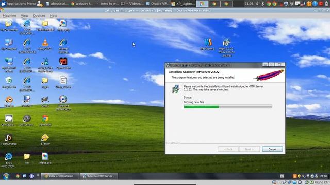Viewport: 330px width, 185px height.
Task: Open the Help menu in VirtualBox
Action: click(x=54, y=16)
